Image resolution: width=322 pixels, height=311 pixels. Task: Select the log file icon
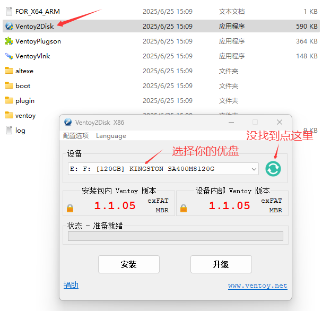tap(9, 130)
